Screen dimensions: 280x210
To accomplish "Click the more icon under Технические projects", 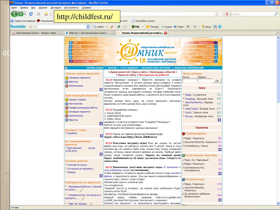I will pyautogui.click(x=220, y=200).
